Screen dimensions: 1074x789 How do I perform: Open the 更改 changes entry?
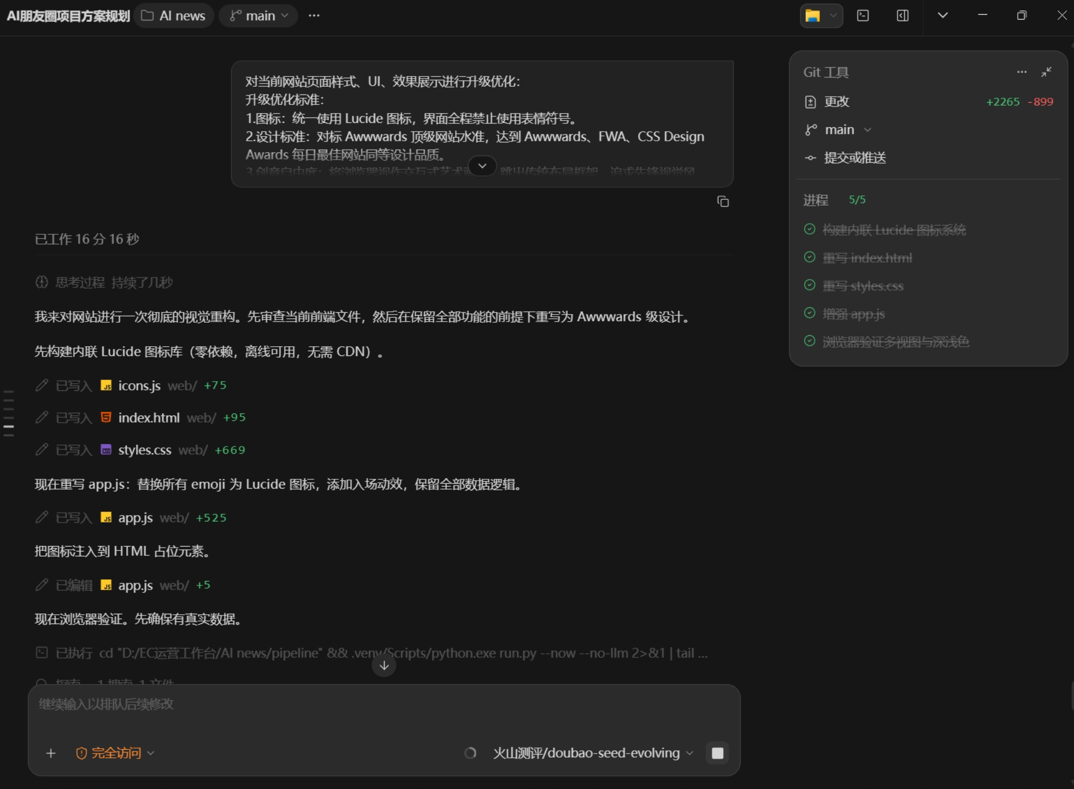tap(929, 102)
